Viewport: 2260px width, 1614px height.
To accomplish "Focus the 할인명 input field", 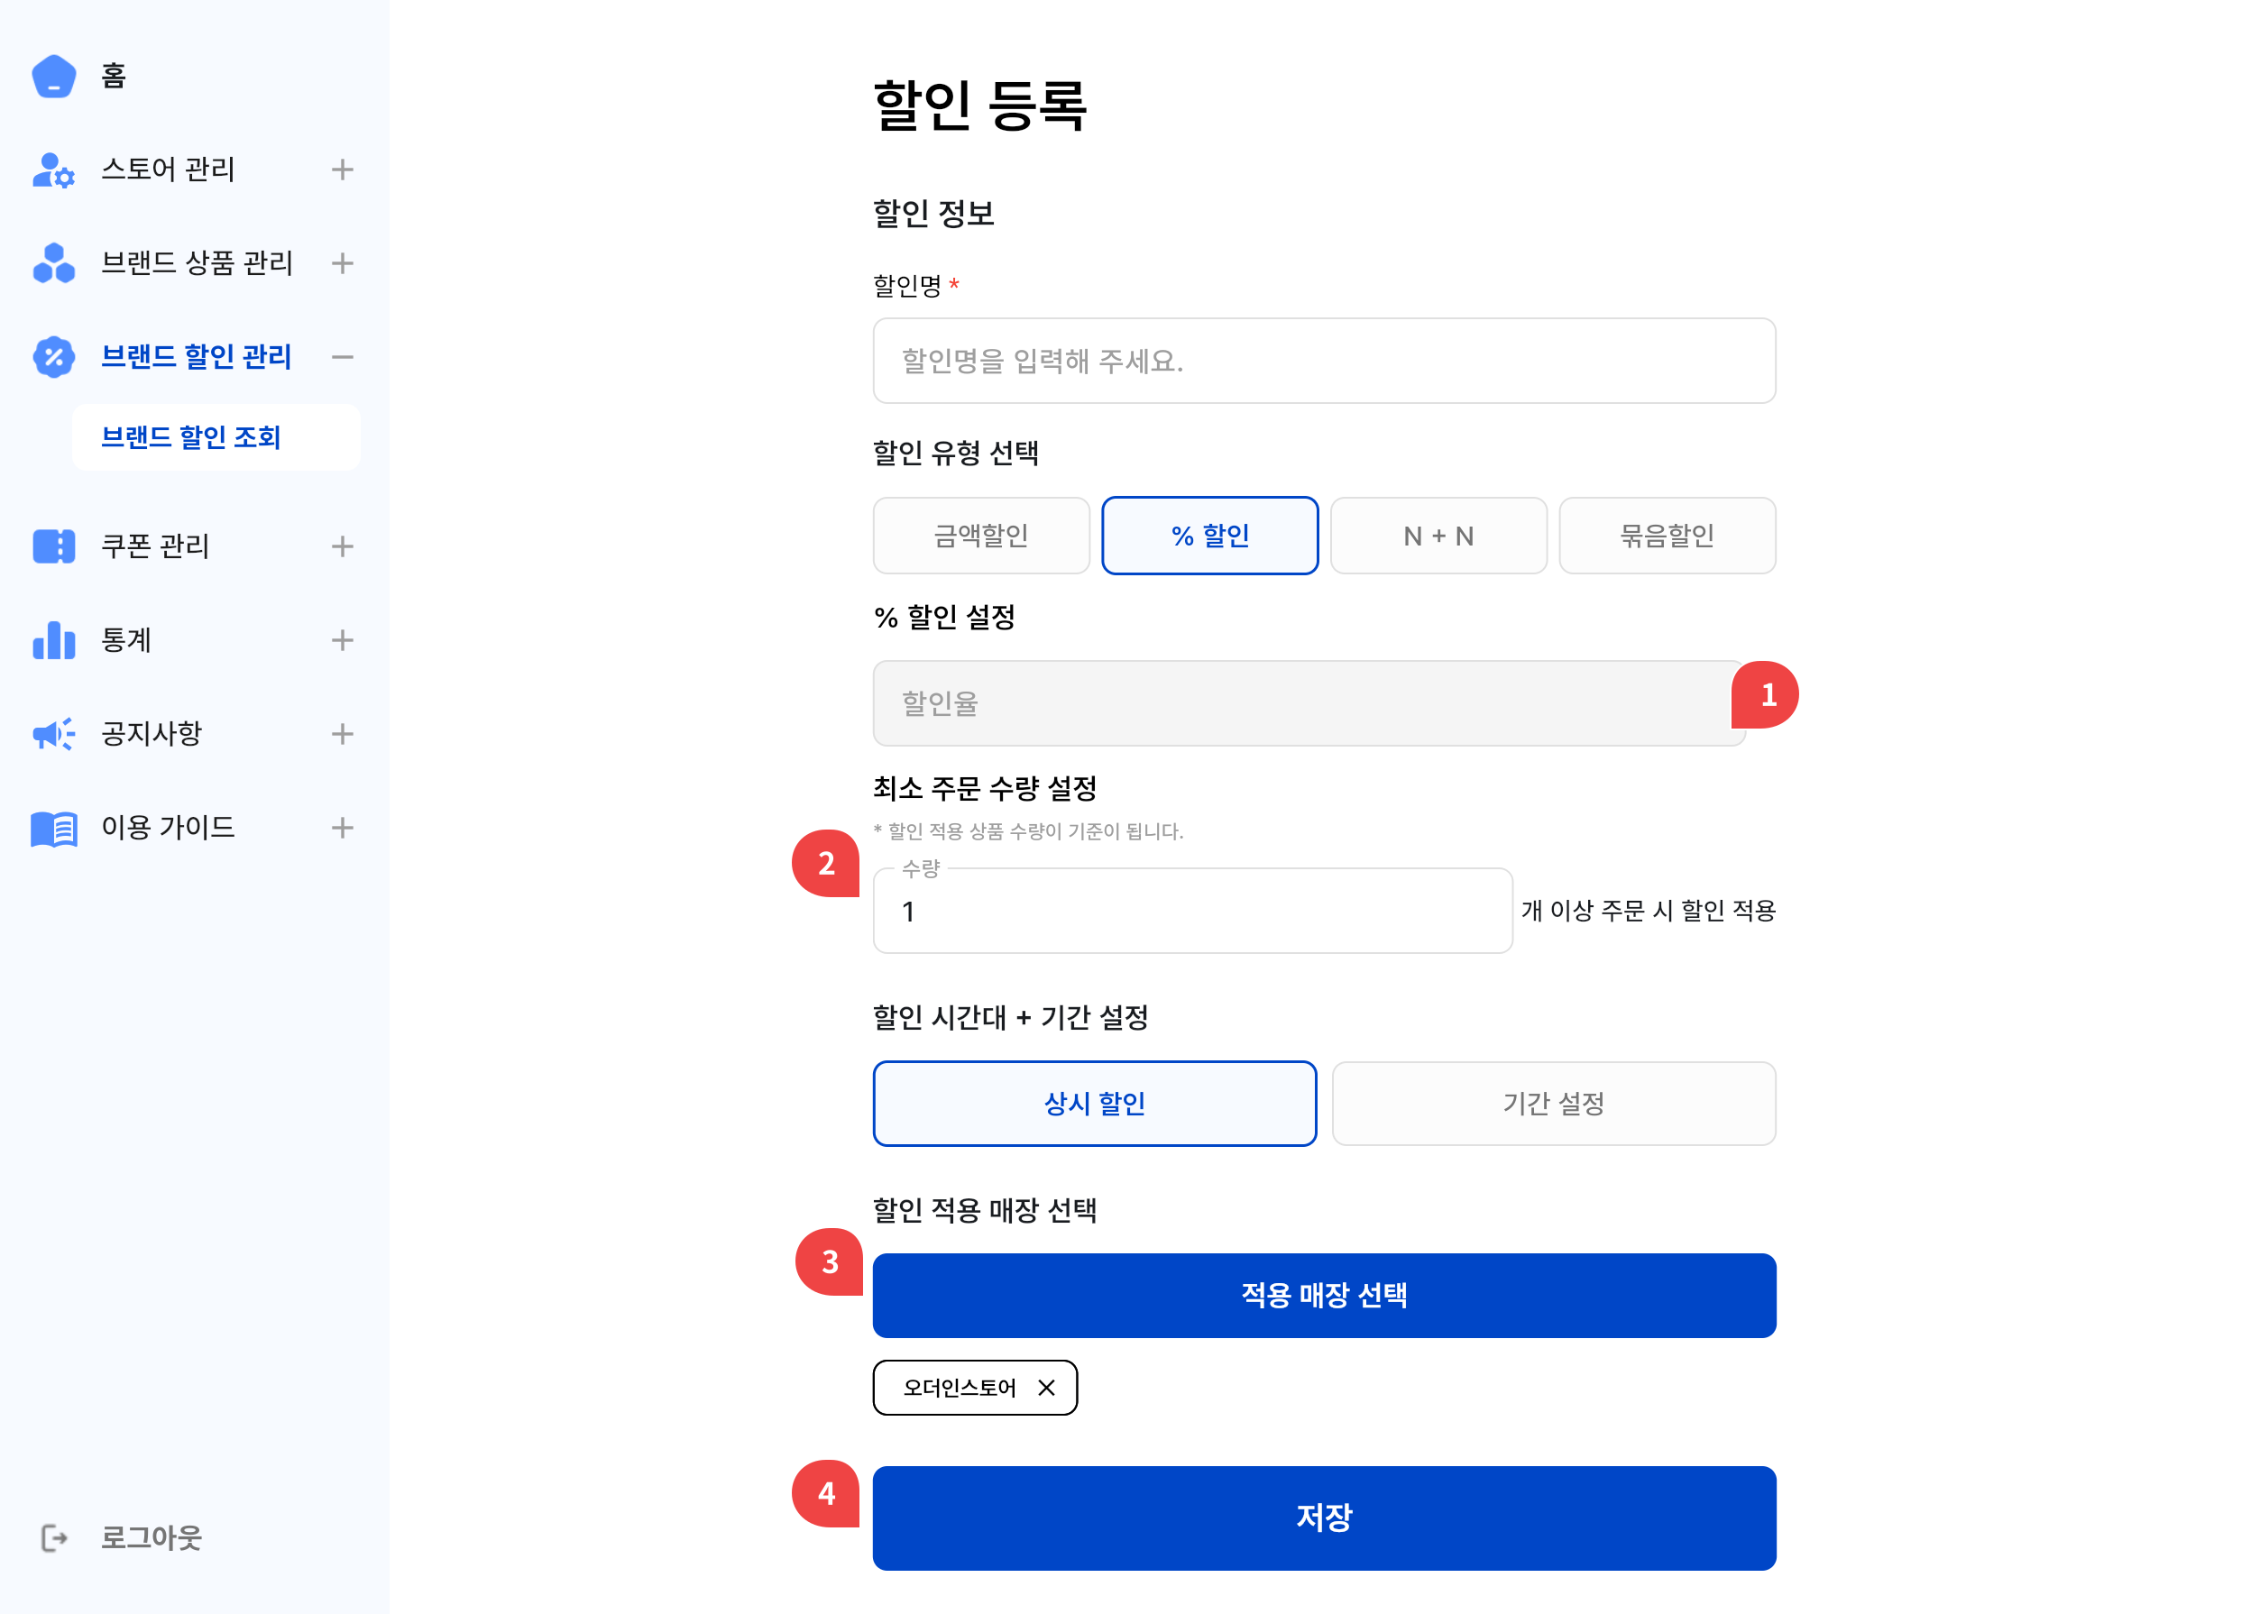I will tap(1324, 361).
